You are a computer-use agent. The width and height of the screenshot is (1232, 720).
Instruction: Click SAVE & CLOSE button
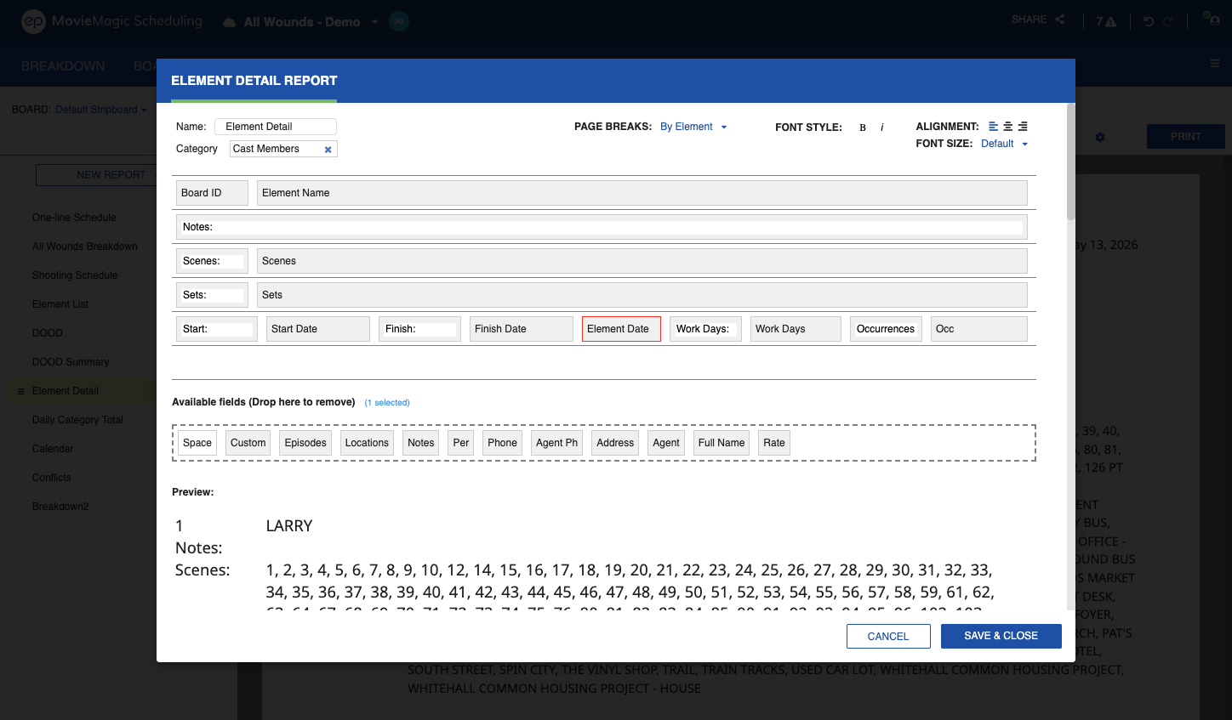tap(1001, 636)
